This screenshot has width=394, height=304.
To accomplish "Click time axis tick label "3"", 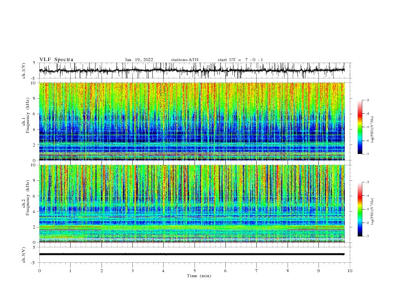I will [x=132, y=271].
